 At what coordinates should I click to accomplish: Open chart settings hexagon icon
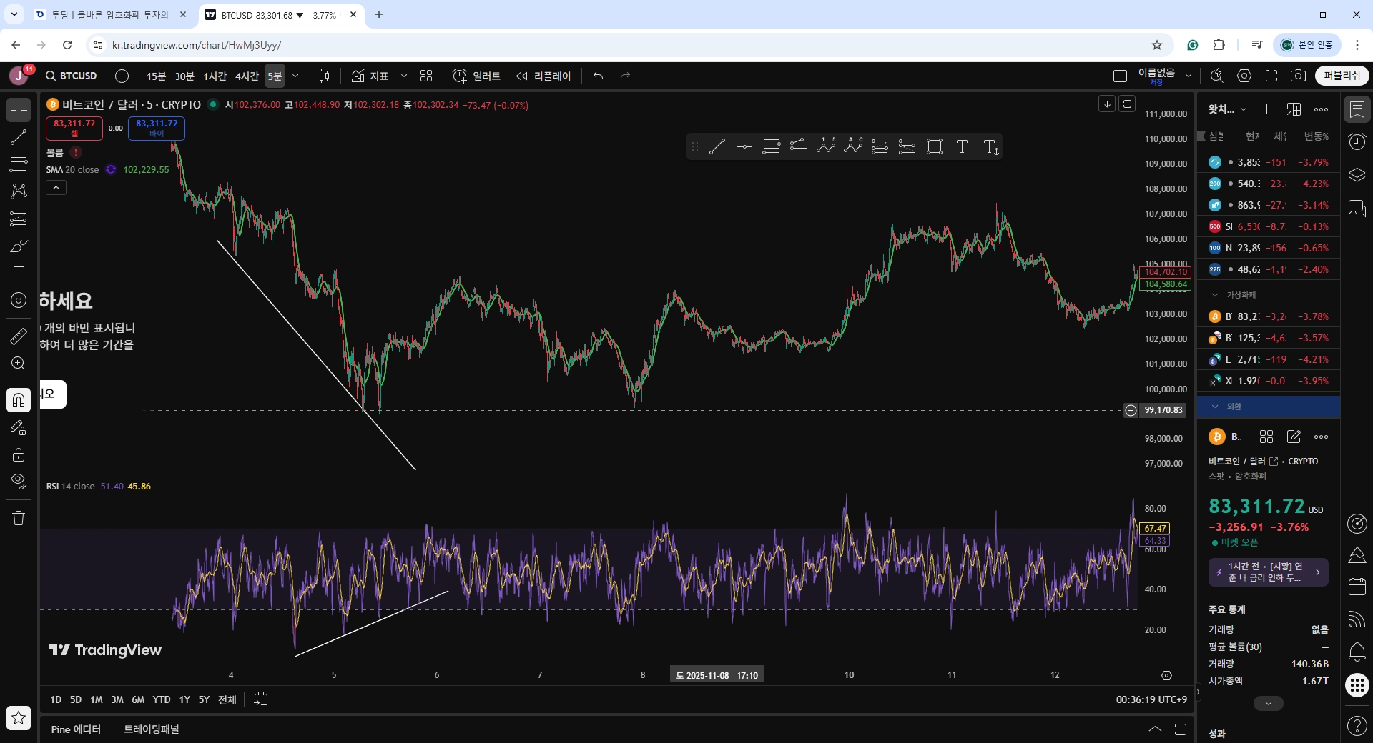1244,76
